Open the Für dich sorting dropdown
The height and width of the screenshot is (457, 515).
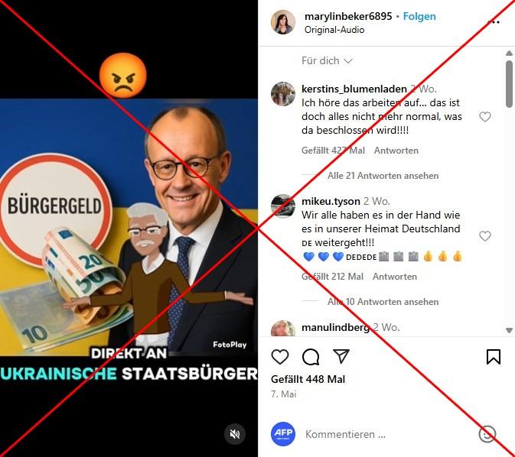point(327,60)
